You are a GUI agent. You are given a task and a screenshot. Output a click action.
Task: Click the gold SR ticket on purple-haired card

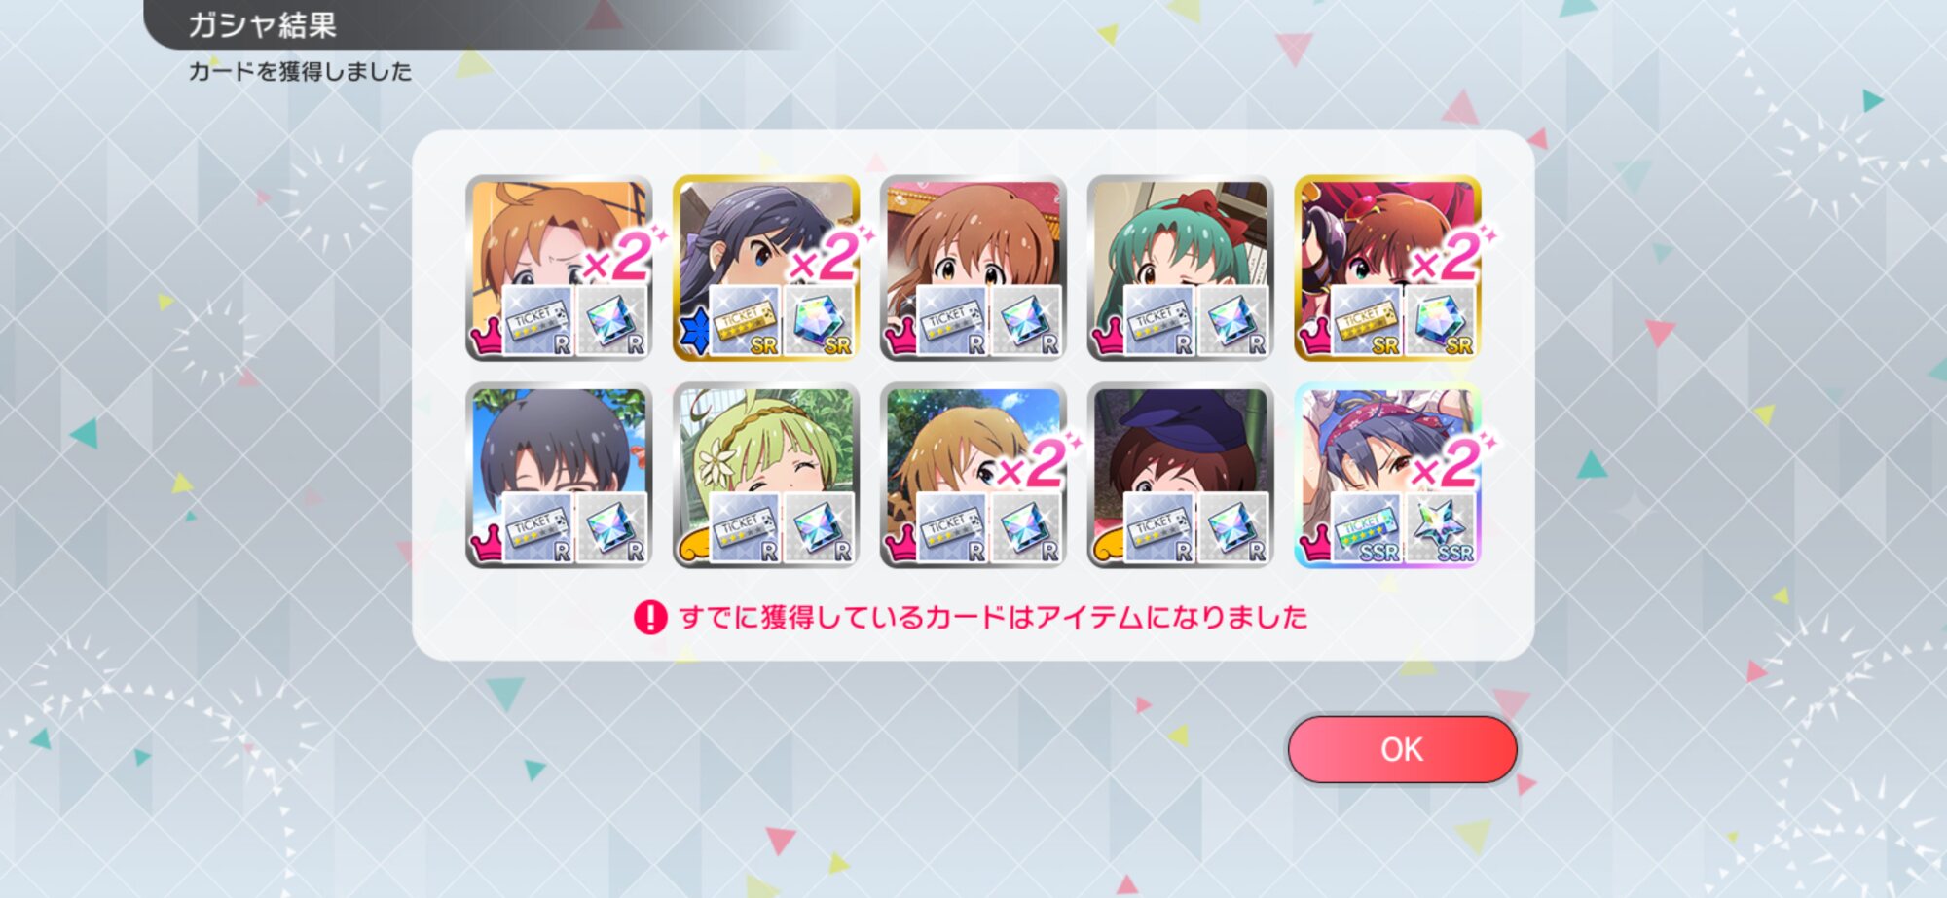click(745, 321)
